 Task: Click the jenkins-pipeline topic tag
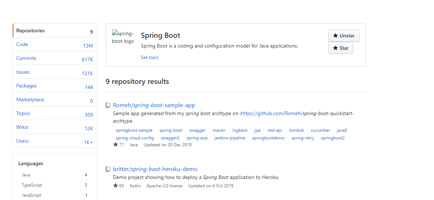coord(230,138)
